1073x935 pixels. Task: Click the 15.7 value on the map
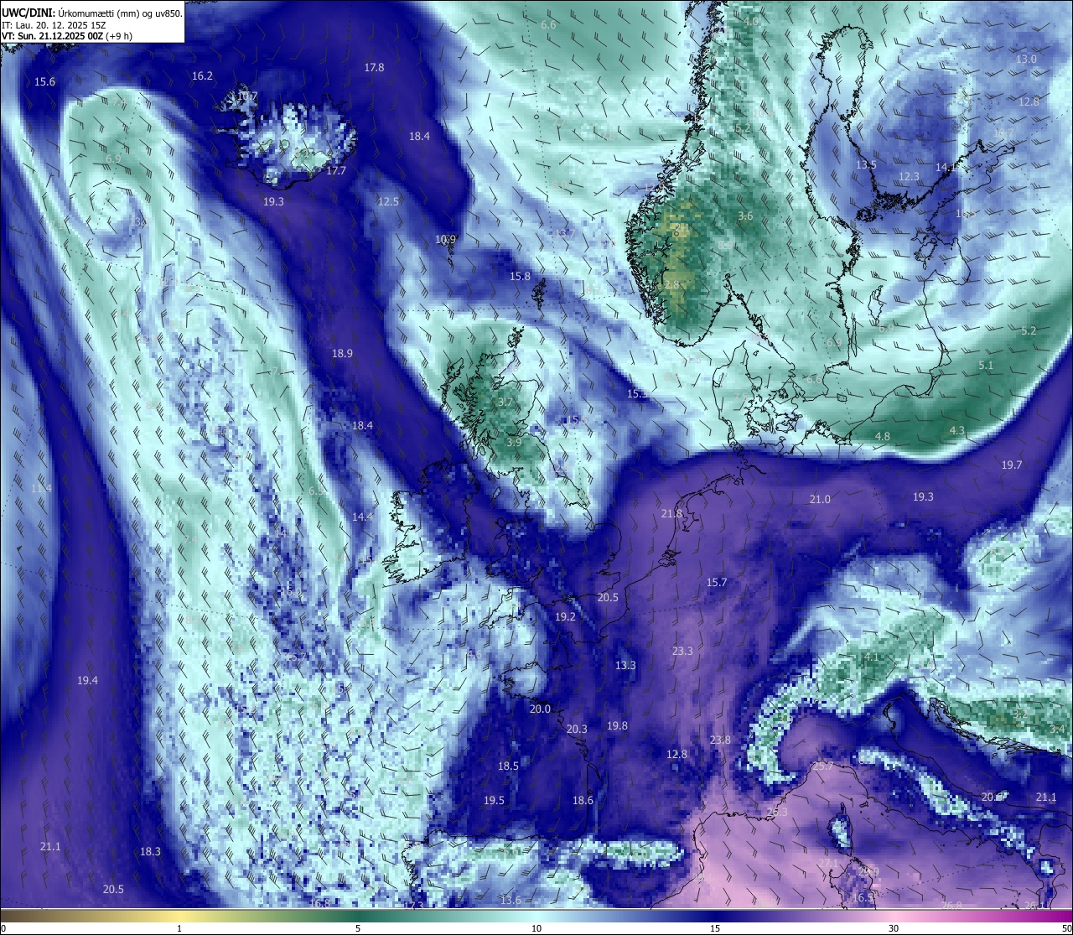[716, 583]
